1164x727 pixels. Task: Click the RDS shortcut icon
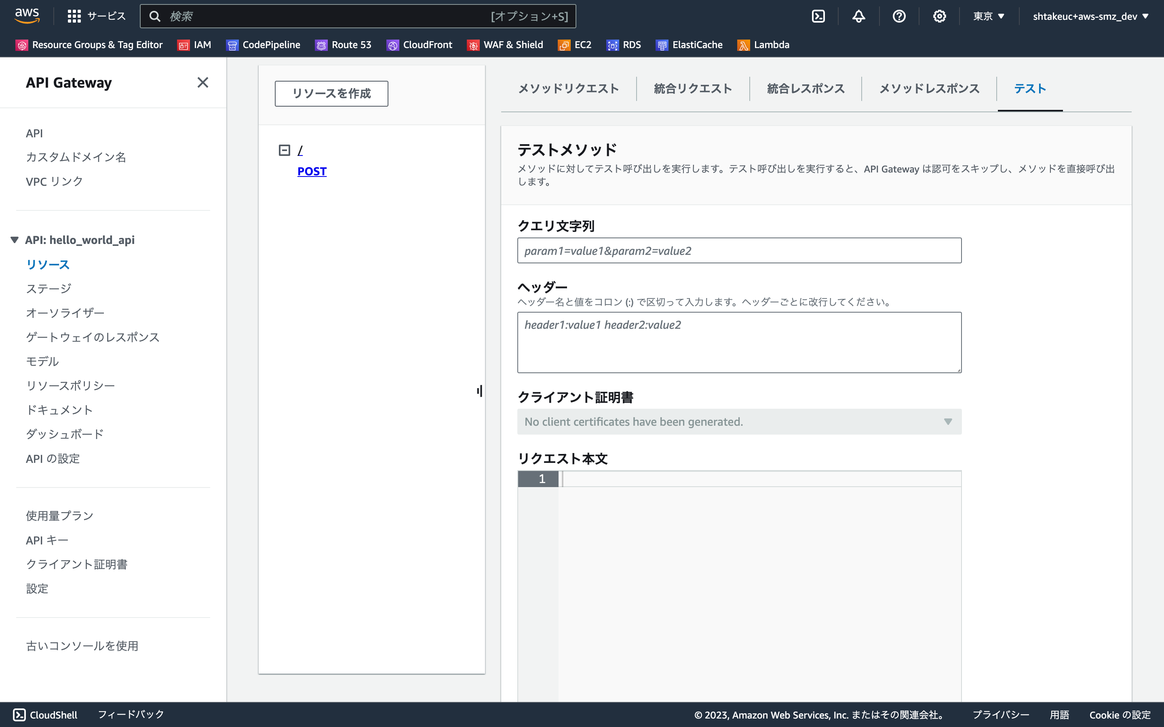tap(612, 45)
